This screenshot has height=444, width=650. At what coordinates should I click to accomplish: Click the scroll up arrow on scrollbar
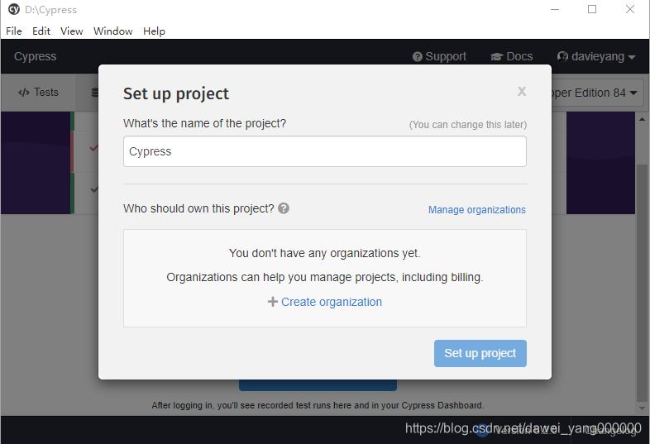(x=642, y=119)
